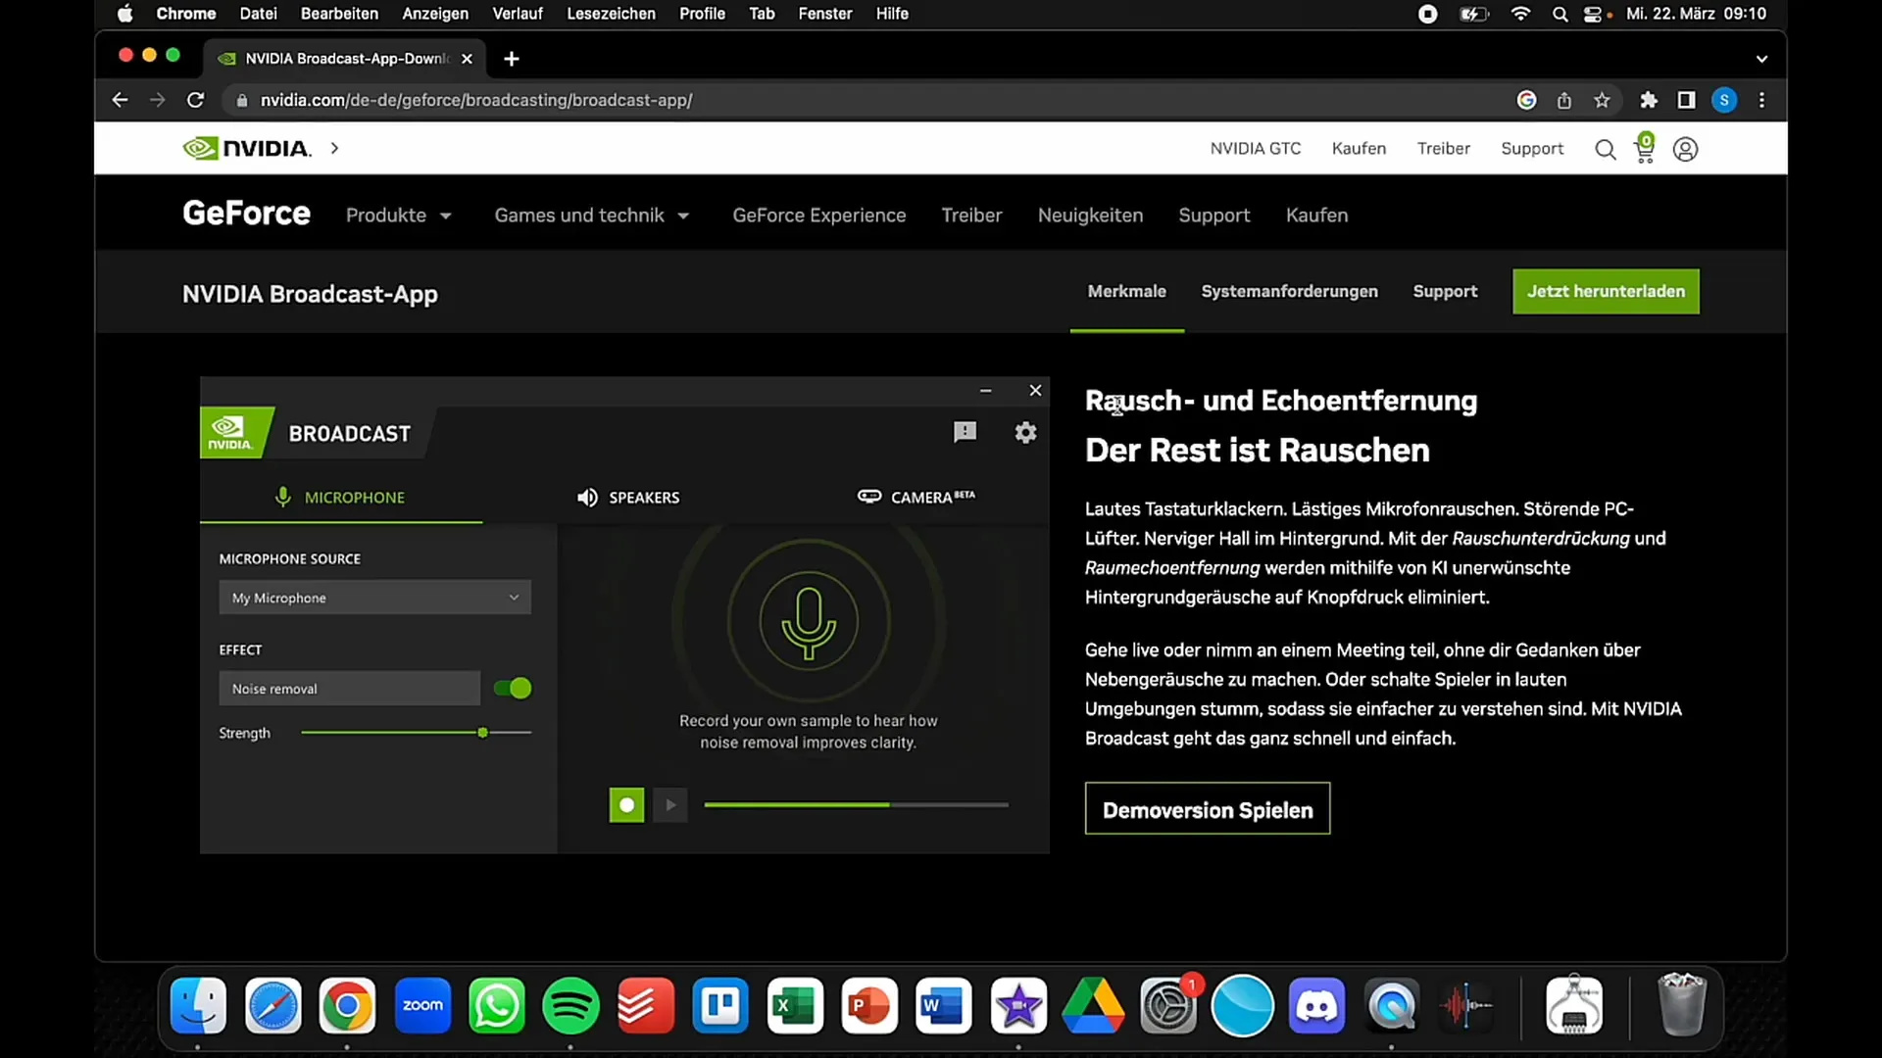The width and height of the screenshot is (1882, 1058).
Task: Click Jetzt herunterladen download button
Action: (x=1606, y=291)
